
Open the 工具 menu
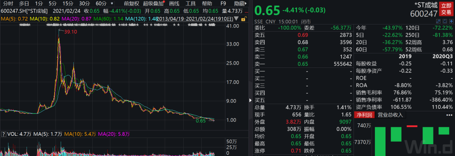pyautogui.click(x=190, y=4)
